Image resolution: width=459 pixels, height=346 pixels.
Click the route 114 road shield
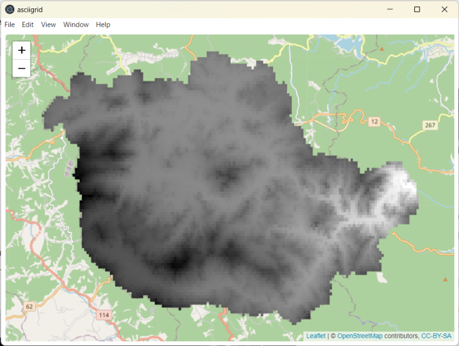point(104,314)
